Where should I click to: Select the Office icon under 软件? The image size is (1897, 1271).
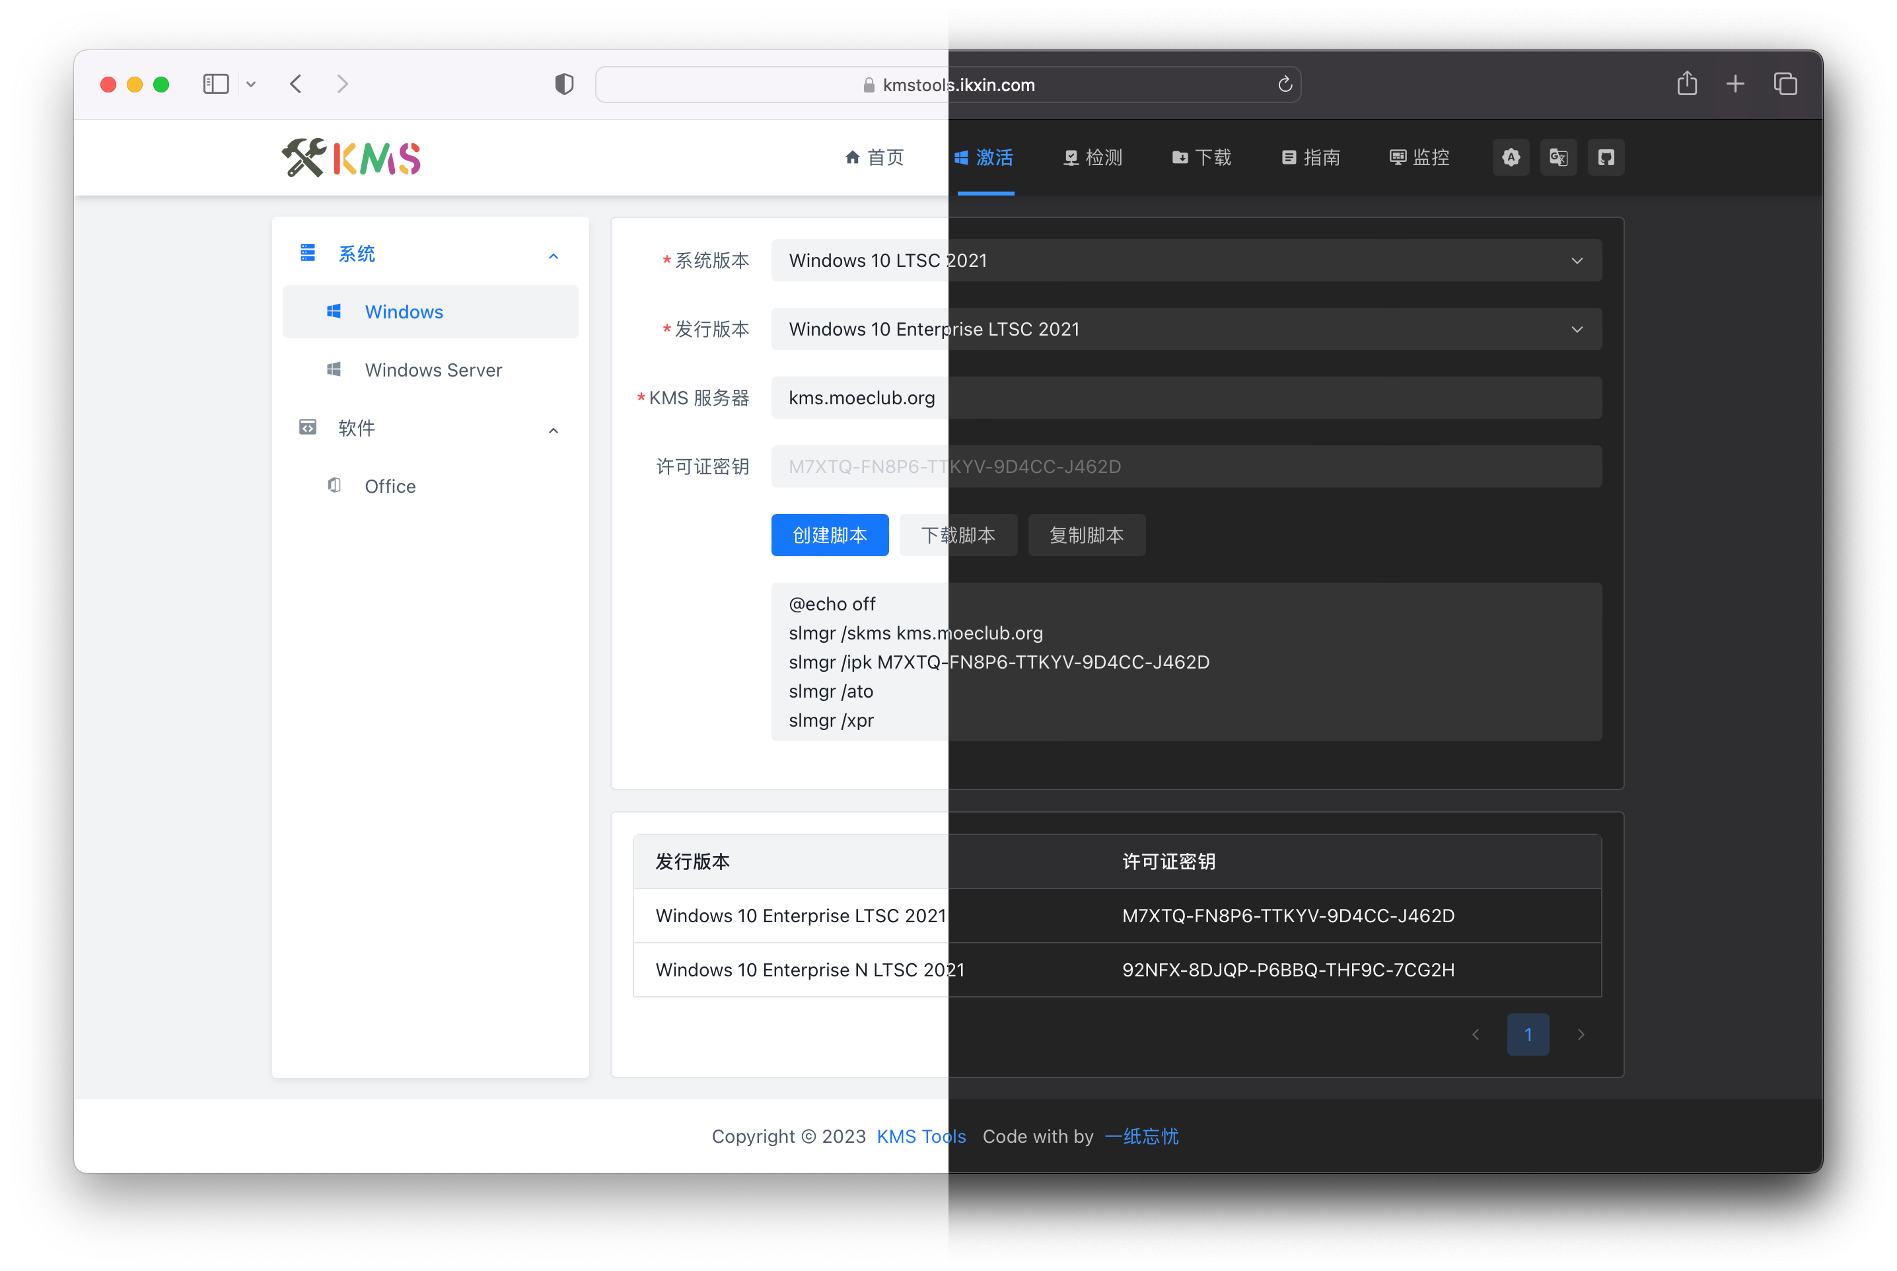pos(333,486)
